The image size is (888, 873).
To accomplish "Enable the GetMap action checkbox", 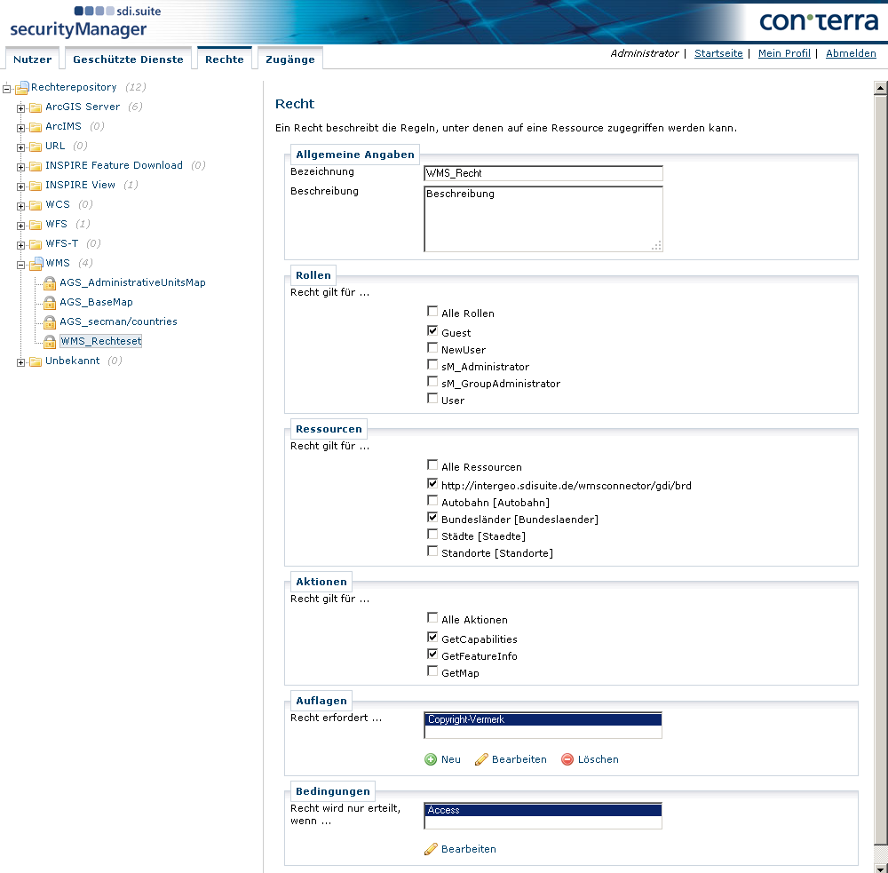I will pos(432,672).
